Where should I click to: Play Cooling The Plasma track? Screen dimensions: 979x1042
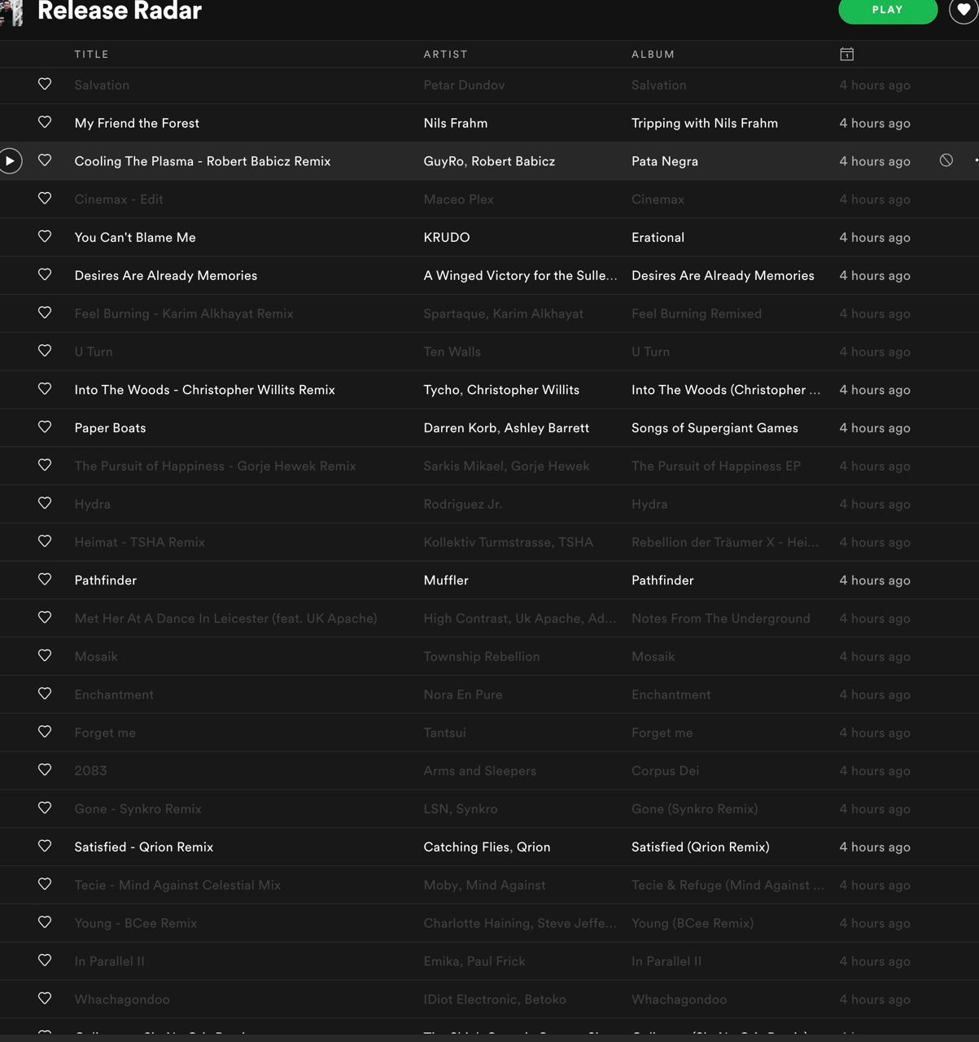(x=10, y=161)
